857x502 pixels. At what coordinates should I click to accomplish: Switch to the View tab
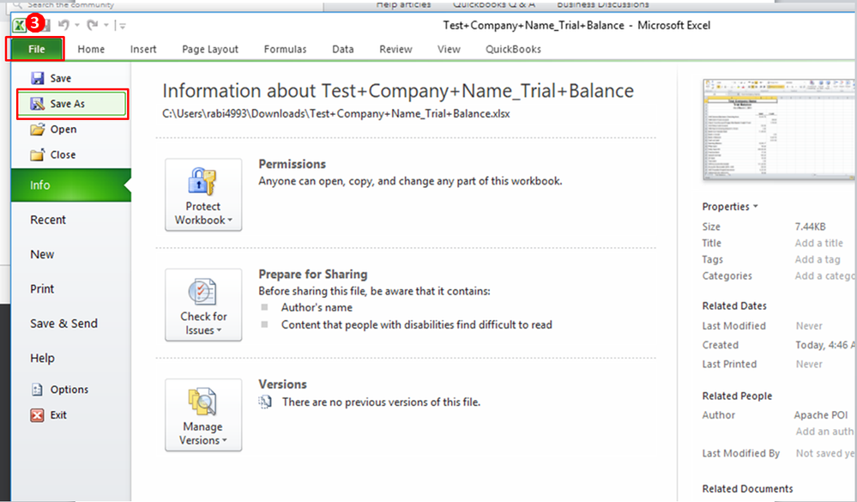[x=449, y=49]
